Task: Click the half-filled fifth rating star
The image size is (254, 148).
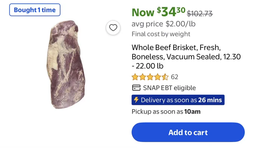Action: pos(165,77)
